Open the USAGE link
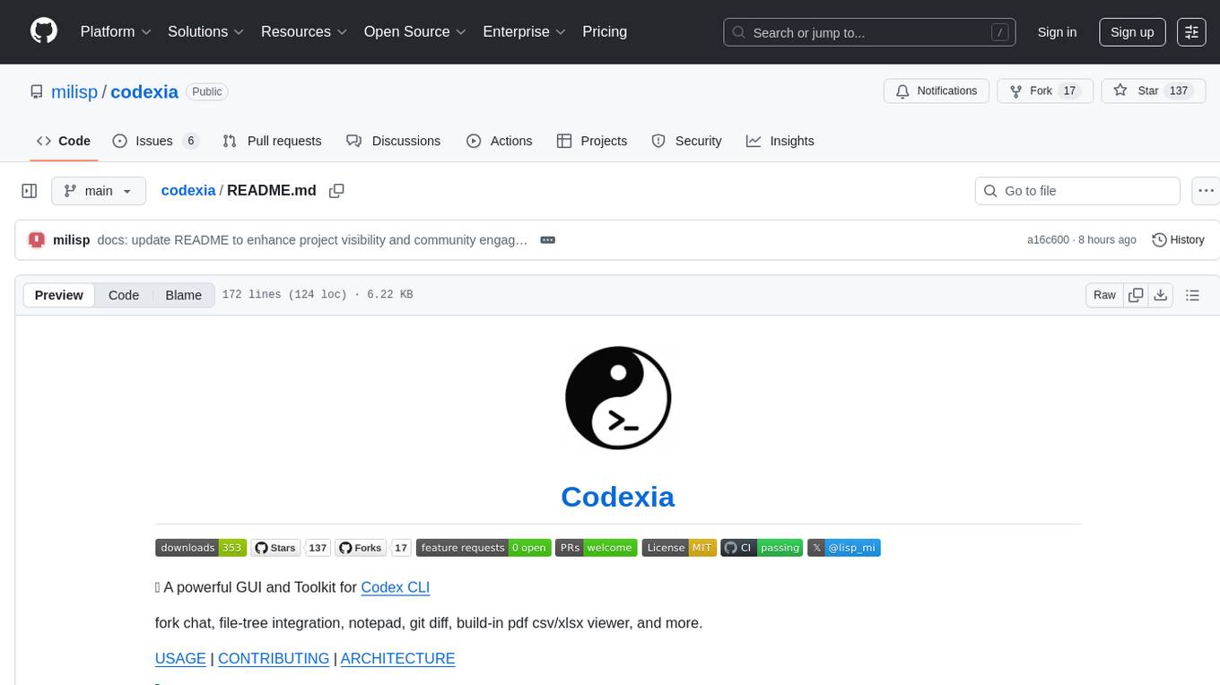 point(180,658)
